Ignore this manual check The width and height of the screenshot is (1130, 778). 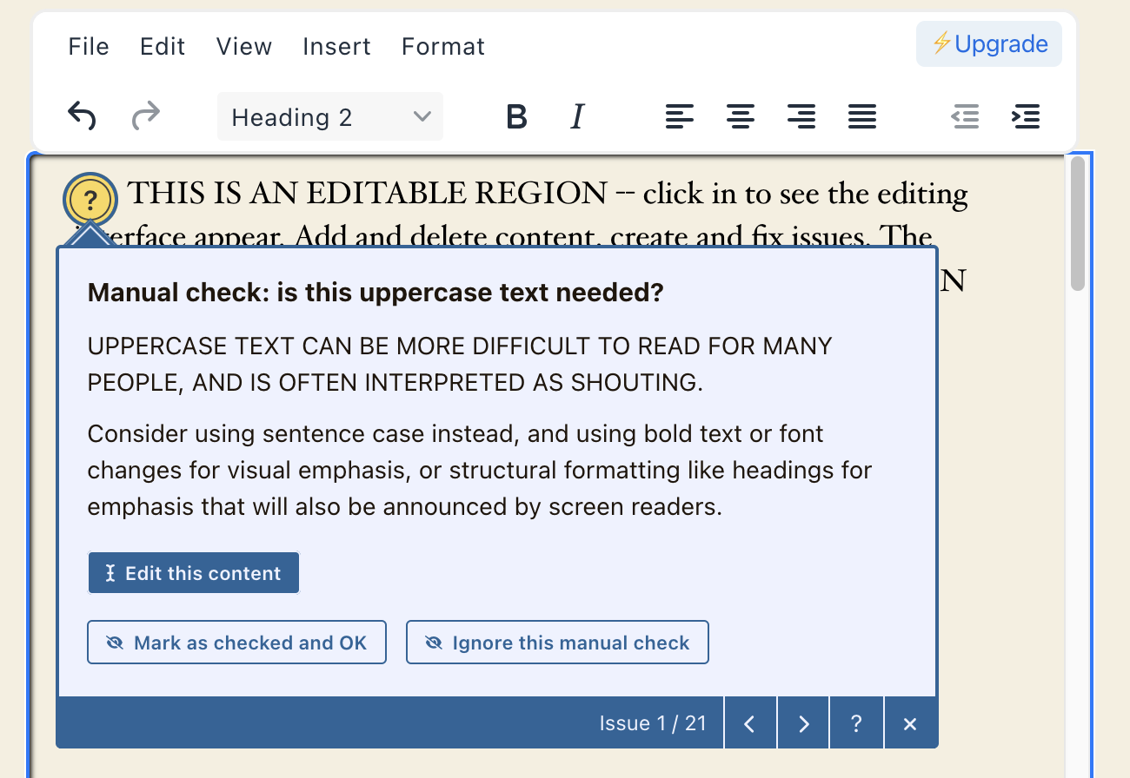pyautogui.click(x=557, y=643)
